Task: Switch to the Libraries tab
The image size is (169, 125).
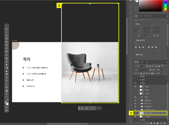Action: coord(148,16)
